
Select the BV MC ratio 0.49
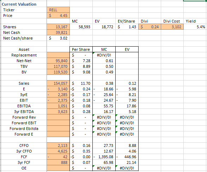(104, 72)
